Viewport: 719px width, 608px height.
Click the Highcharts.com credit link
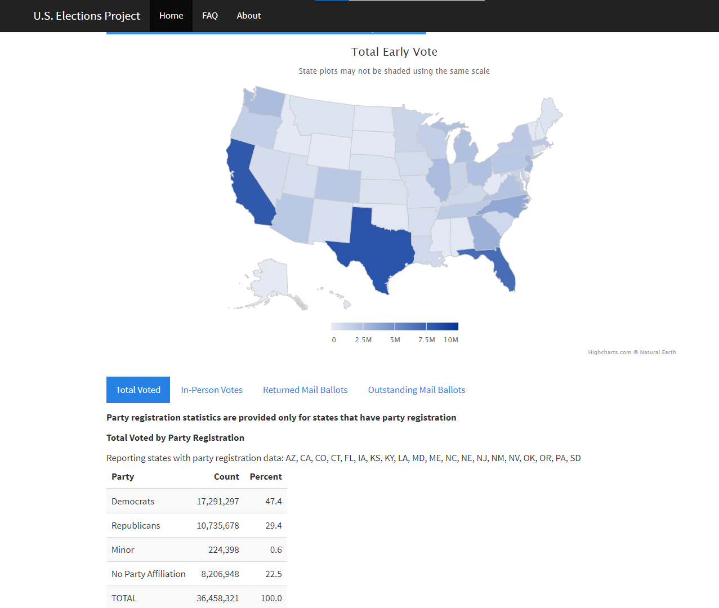point(632,352)
